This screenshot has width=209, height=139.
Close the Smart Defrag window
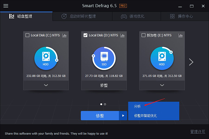click(203, 6)
